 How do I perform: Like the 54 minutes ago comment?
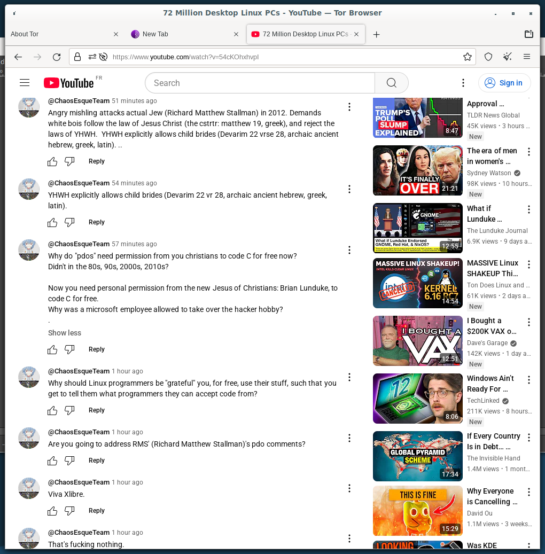tap(52, 222)
